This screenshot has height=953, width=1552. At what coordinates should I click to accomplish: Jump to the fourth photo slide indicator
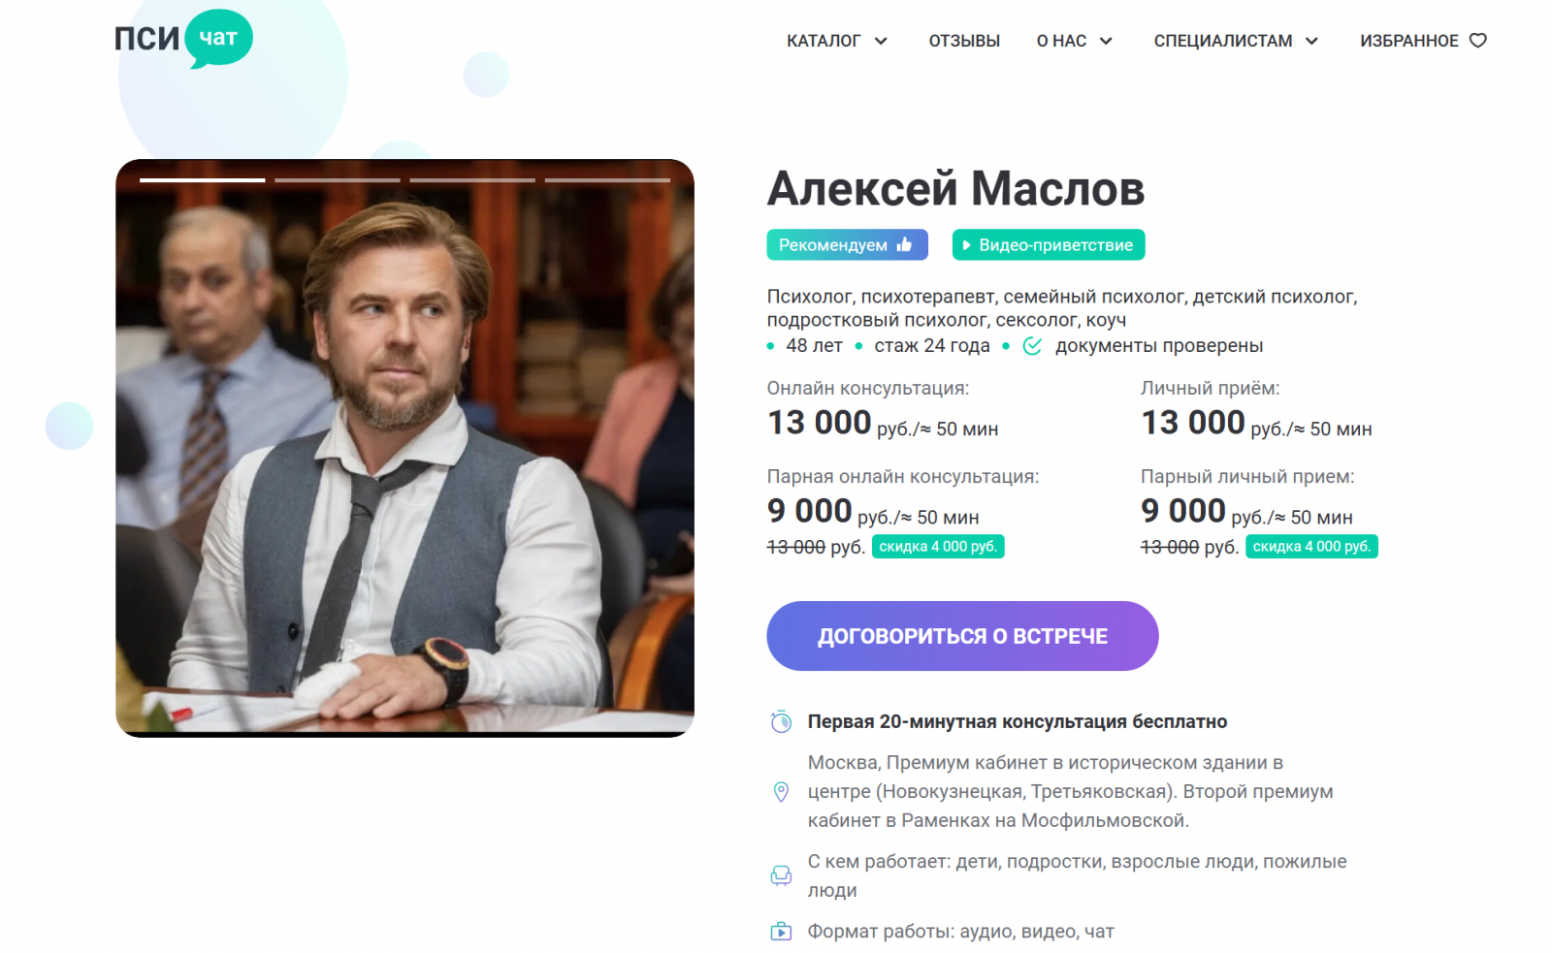coord(607,180)
